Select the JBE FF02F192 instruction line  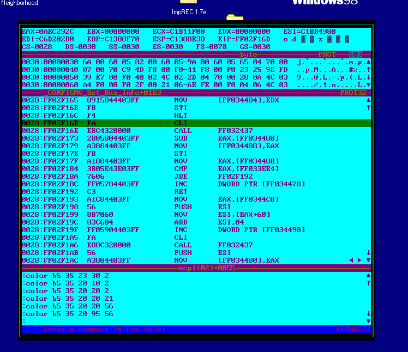[x=196, y=177]
